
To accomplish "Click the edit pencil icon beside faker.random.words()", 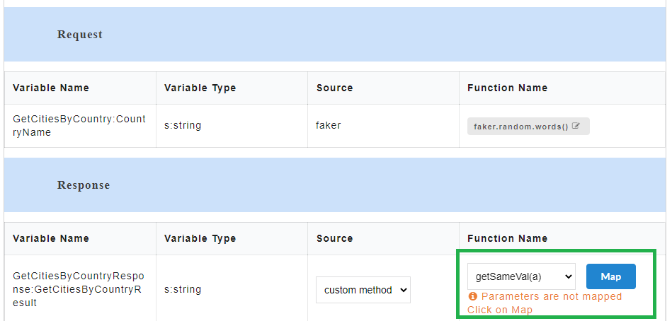I will pos(576,127).
